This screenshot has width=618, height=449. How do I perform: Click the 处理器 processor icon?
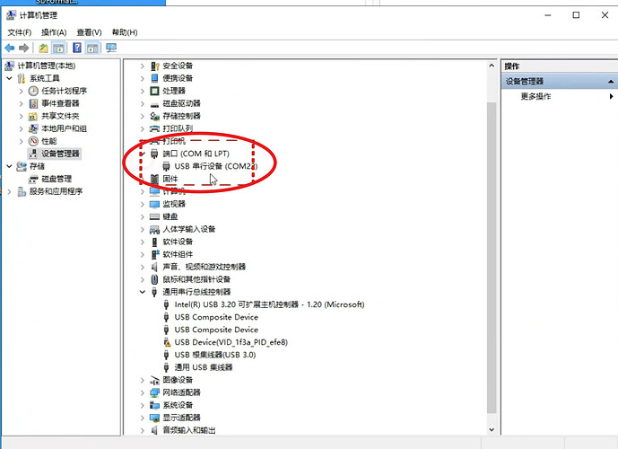(x=155, y=91)
